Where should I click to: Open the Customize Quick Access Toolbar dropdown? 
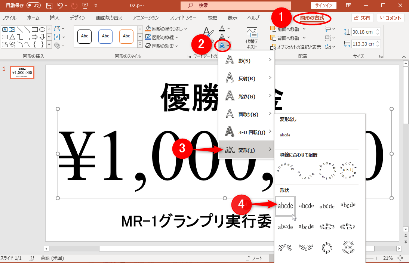96,6
